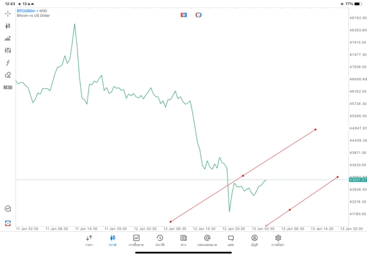Open the ราคา (Quotes) tab
This screenshot has height=256, width=367.
click(x=89, y=240)
